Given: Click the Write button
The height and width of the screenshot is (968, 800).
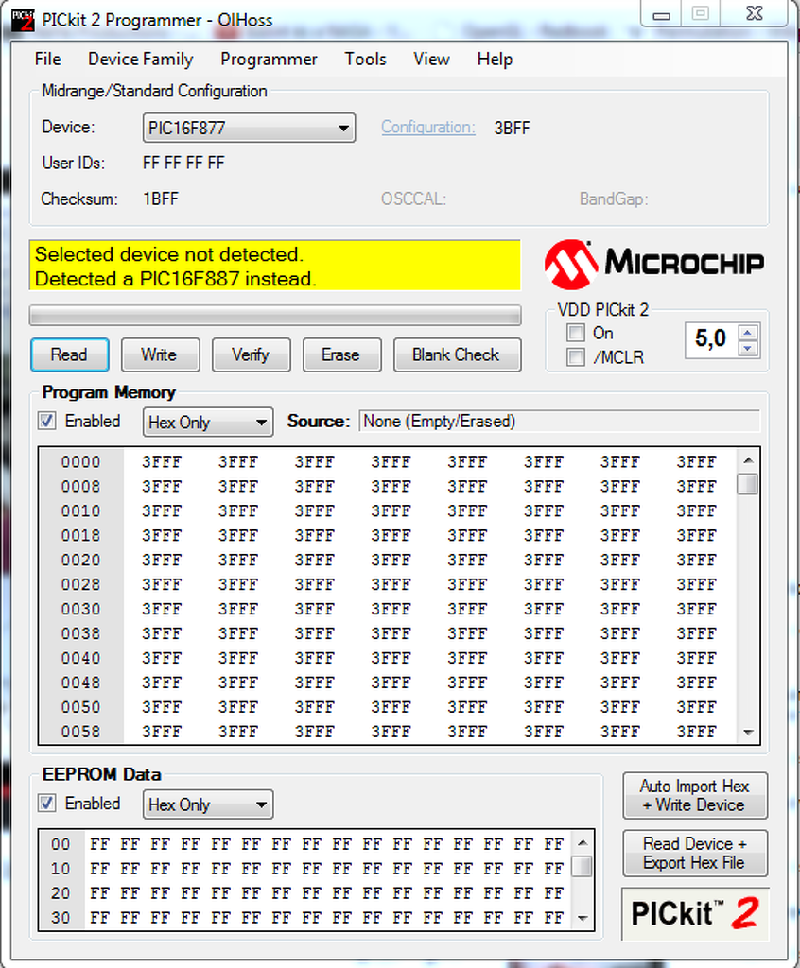Looking at the screenshot, I should 160,355.
